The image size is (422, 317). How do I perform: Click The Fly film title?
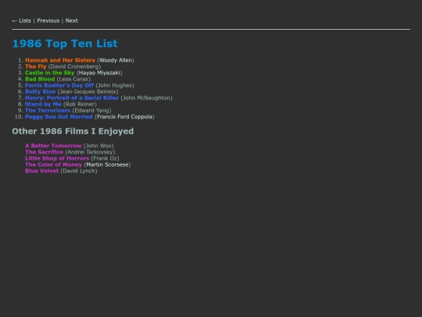[x=36, y=67]
